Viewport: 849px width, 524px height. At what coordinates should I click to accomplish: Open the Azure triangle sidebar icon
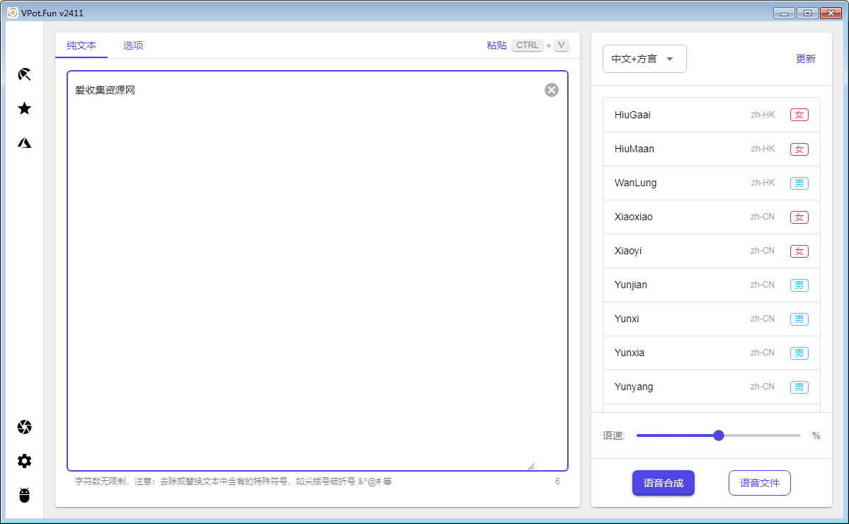click(x=24, y=143)
